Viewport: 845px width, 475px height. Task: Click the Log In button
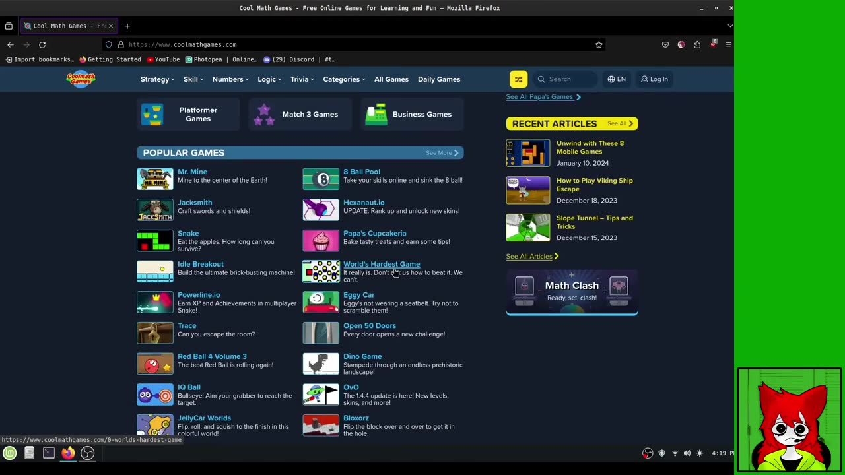(654, 79)
